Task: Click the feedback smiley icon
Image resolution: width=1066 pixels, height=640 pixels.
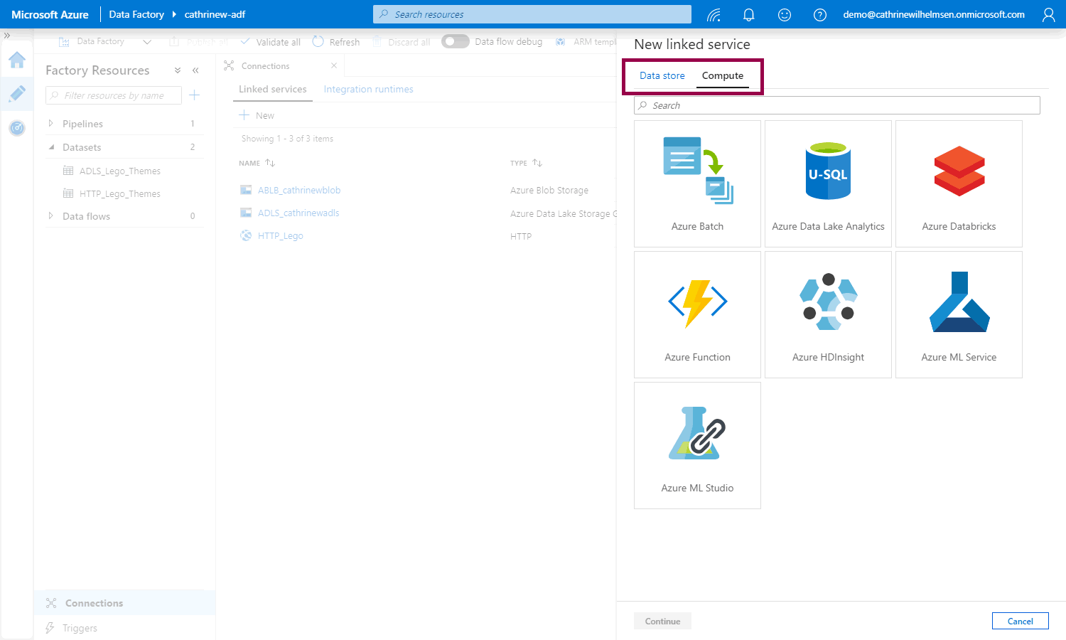Action: 784,14
